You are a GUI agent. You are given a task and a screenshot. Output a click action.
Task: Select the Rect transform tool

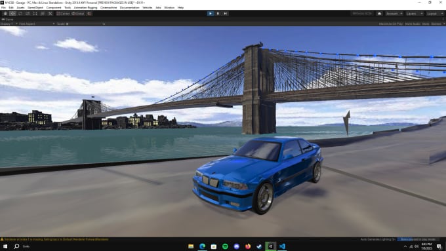(35, 13)
